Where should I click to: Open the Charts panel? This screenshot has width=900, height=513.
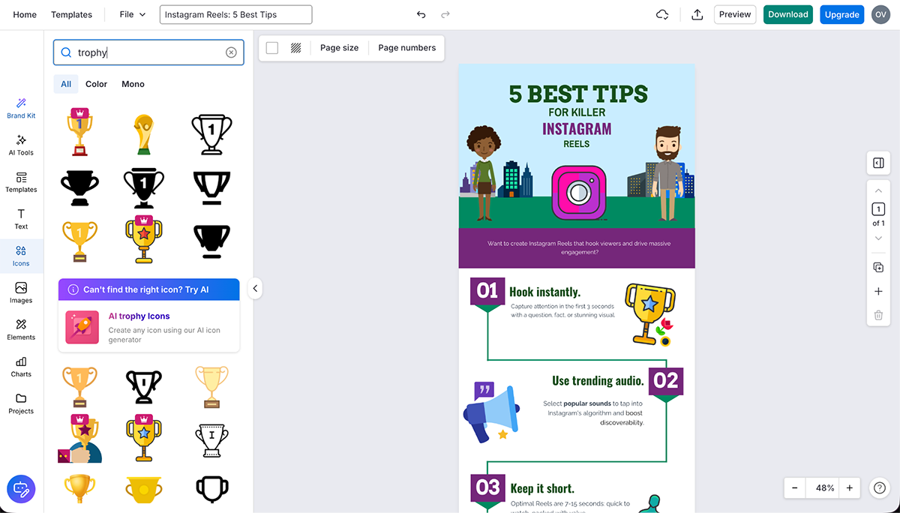click(21, 367)
